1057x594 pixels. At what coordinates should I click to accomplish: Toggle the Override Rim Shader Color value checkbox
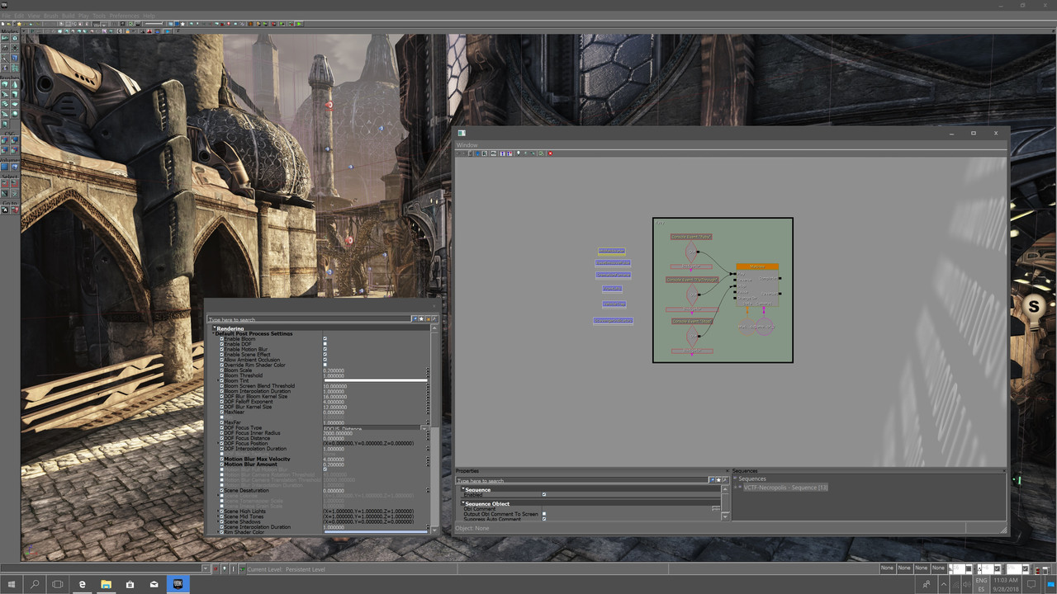325,365
